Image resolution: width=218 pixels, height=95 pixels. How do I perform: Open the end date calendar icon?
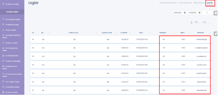[x=199, y=13]
